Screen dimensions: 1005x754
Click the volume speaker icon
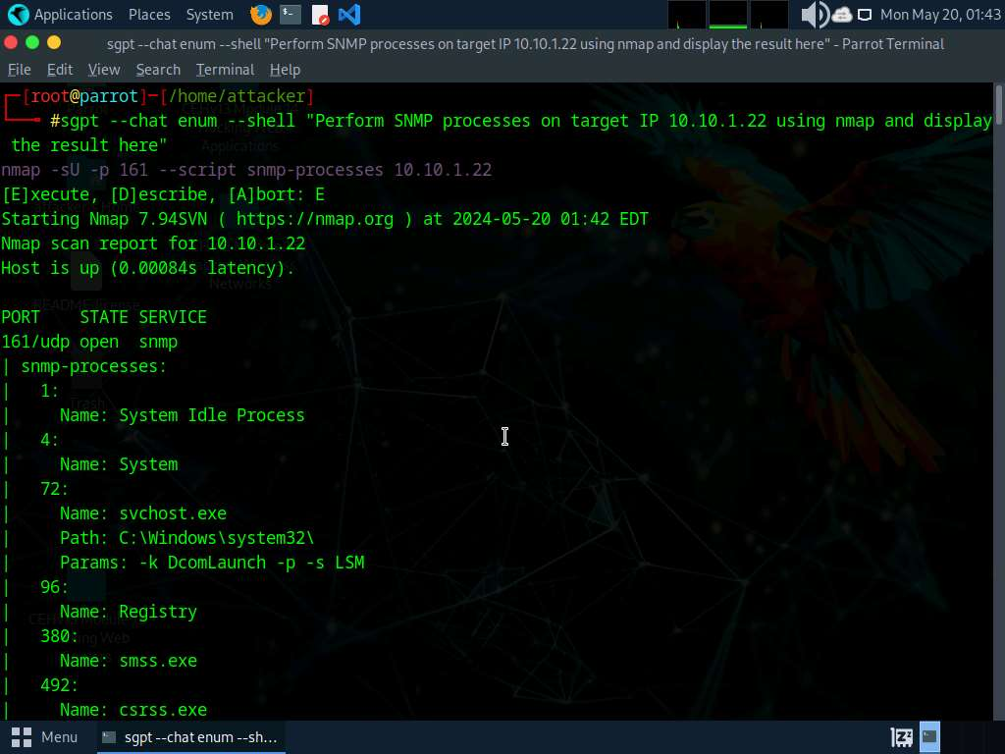(x=814, y=15)
